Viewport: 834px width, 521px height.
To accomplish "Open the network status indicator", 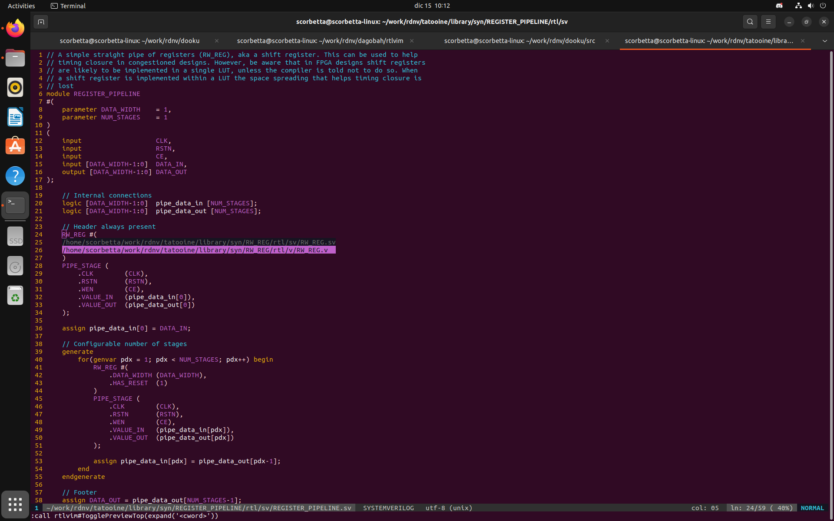I will point(798,6).
